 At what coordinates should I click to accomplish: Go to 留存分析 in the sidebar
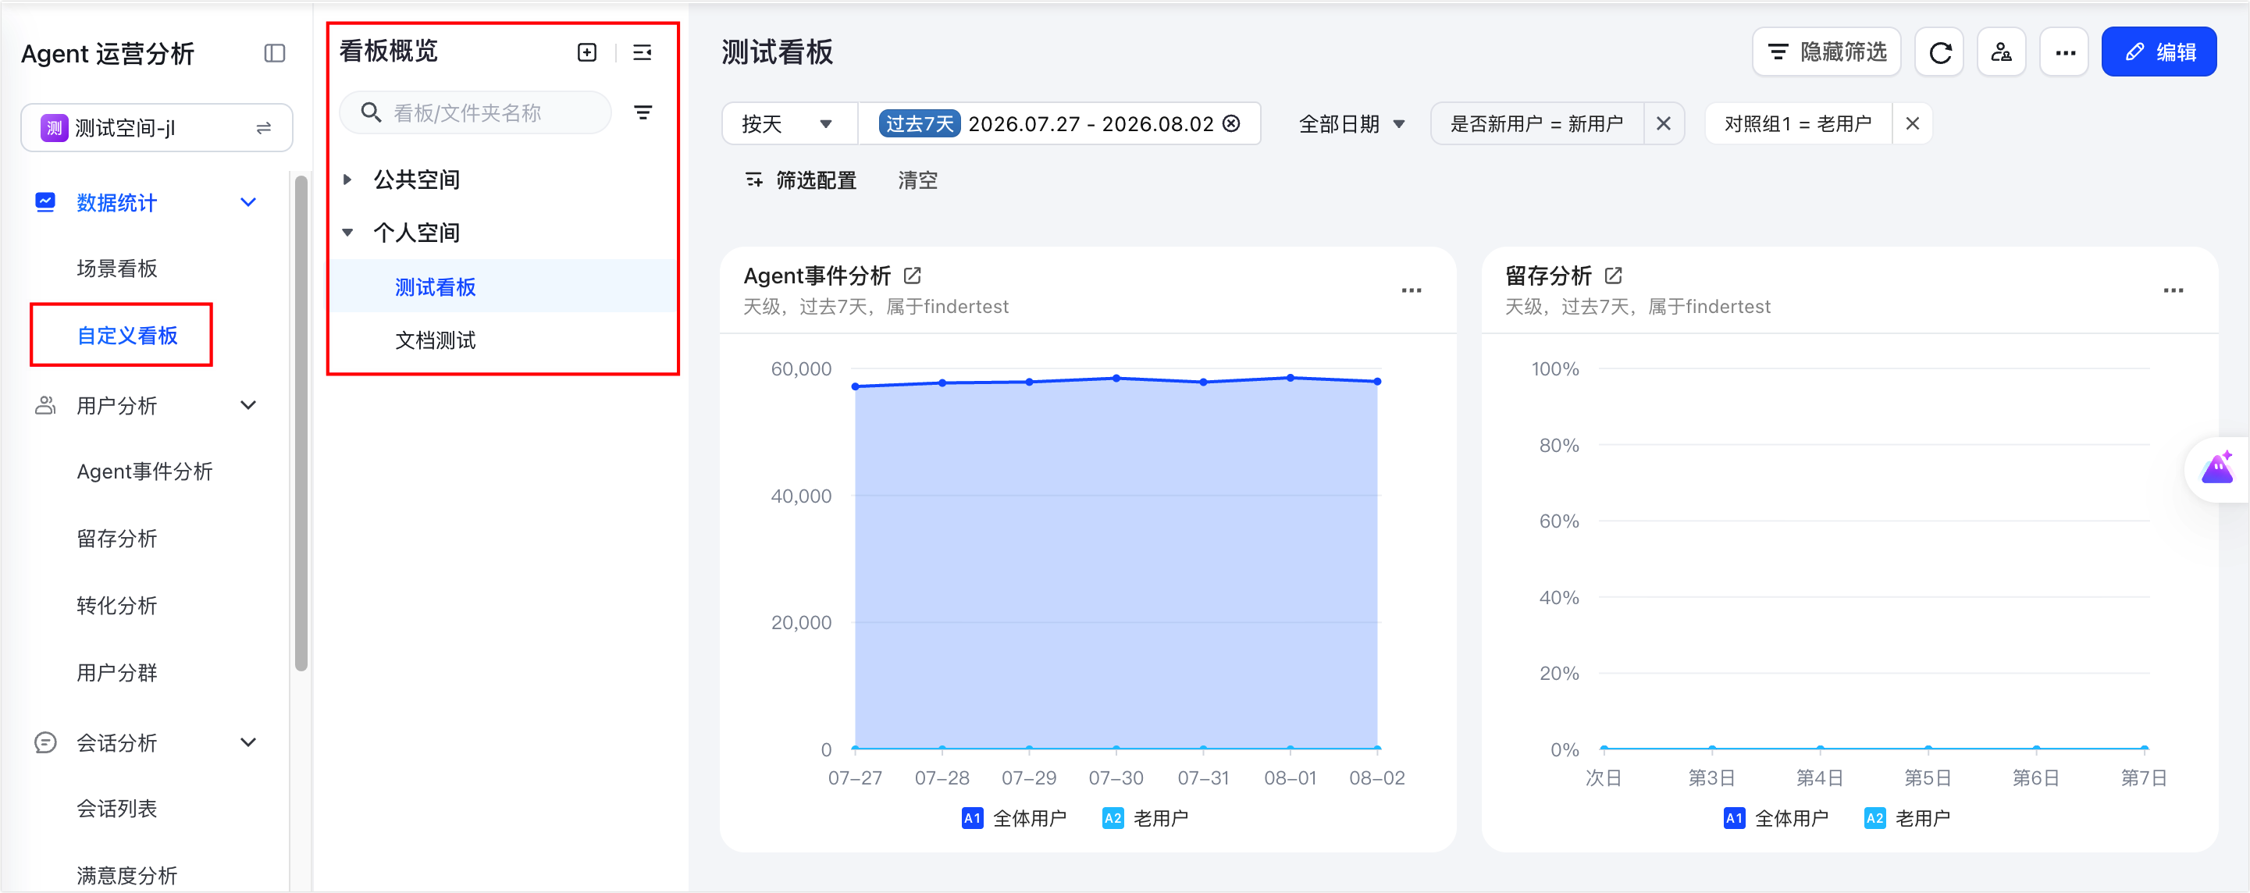click(117, 538)
